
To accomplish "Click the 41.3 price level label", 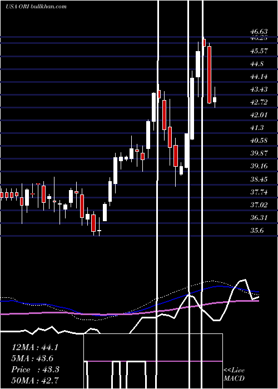I will tap(257, 128).
